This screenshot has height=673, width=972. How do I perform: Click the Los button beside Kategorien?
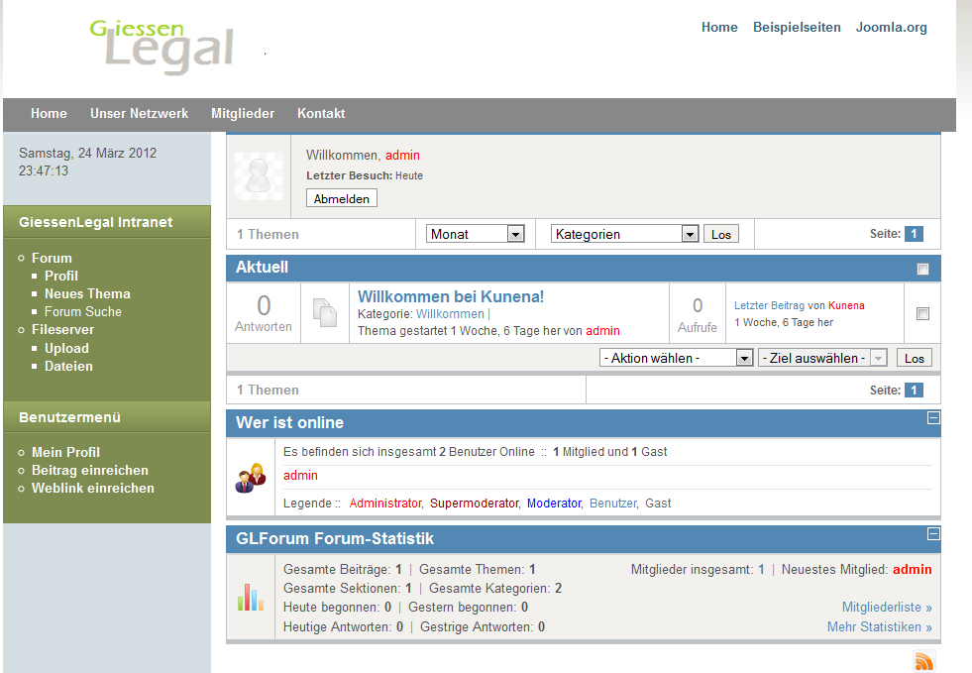click(x=721, y=234)
